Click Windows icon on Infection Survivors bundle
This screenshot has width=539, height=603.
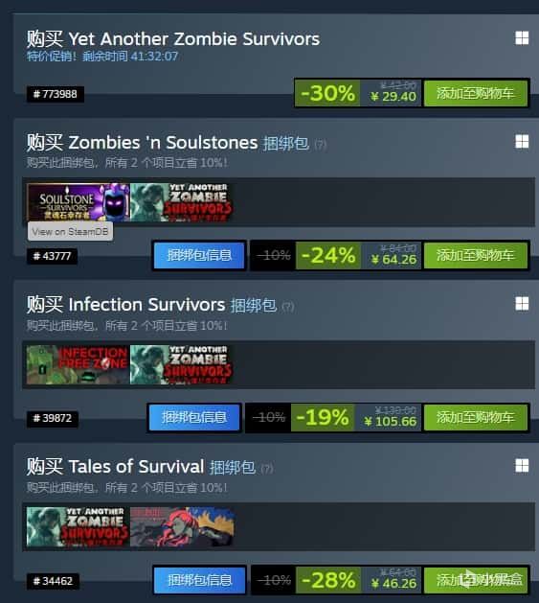[x=522, y=304]
